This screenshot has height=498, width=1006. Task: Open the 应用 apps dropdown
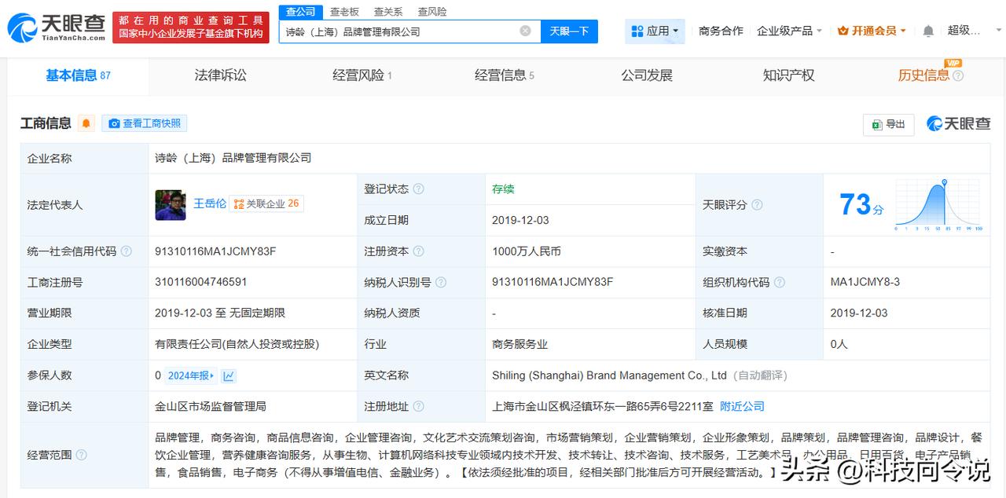[x=655, y=31]
